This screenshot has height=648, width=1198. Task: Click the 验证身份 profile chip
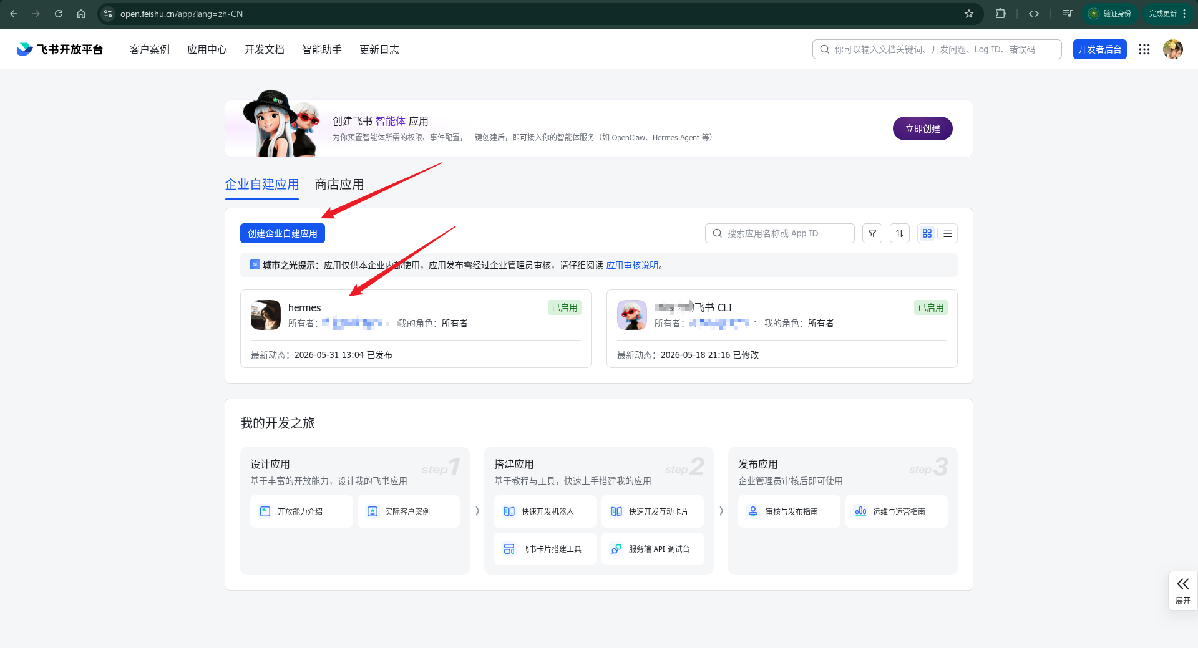(1111, 14)
